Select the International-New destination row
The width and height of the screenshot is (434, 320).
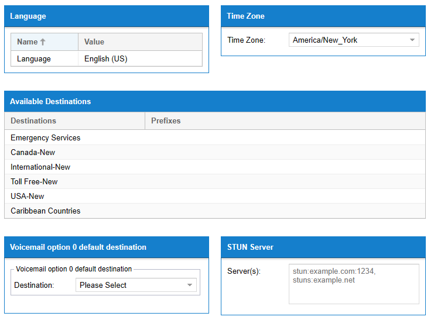pyautogui.click(x=40, y=167)
